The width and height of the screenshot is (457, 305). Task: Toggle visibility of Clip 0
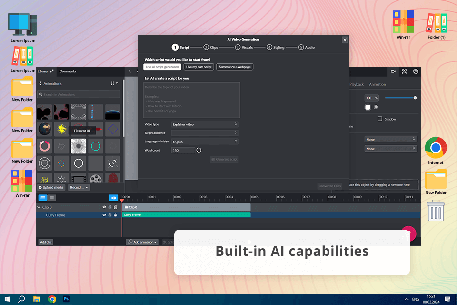click(104, 207)
